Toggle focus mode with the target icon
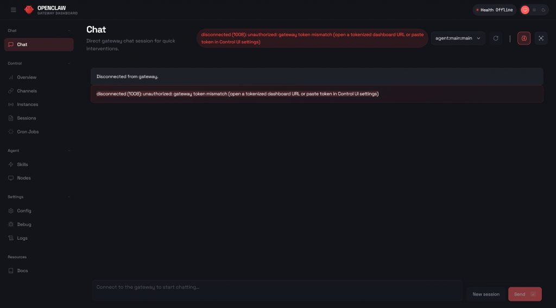 541,39
